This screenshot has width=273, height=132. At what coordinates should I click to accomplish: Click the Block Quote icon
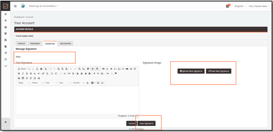click(69, 74)
